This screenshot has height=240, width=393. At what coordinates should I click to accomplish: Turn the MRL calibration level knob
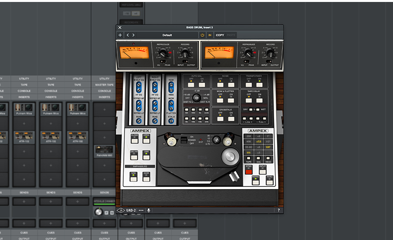196,98
